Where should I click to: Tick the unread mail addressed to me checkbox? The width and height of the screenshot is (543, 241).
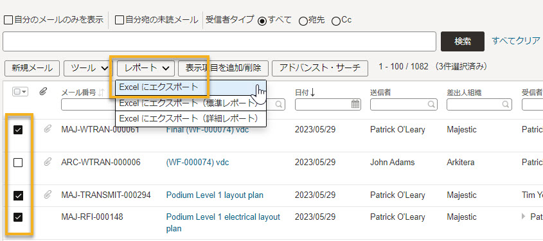point(119,20)
